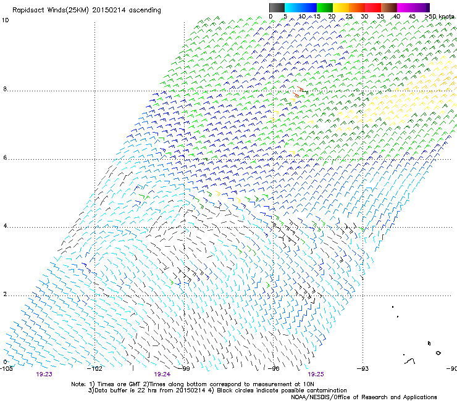Click the gray 0-5 knots legend swatch
Image resolution: width=457 pixels, height=401 pixels.
click(x=277, y=7)
